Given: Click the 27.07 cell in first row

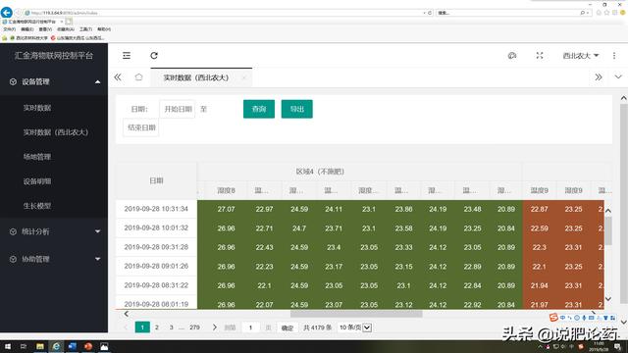Looking at the screenshot, I should 227,209.
